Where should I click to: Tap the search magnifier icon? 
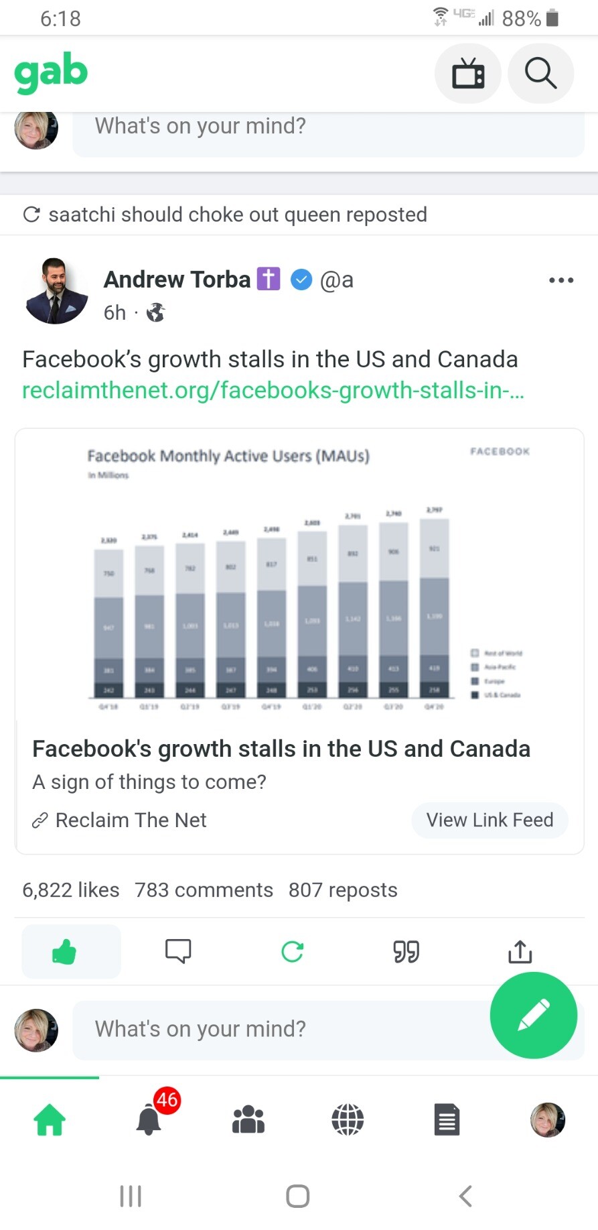[x=540, y=73]
